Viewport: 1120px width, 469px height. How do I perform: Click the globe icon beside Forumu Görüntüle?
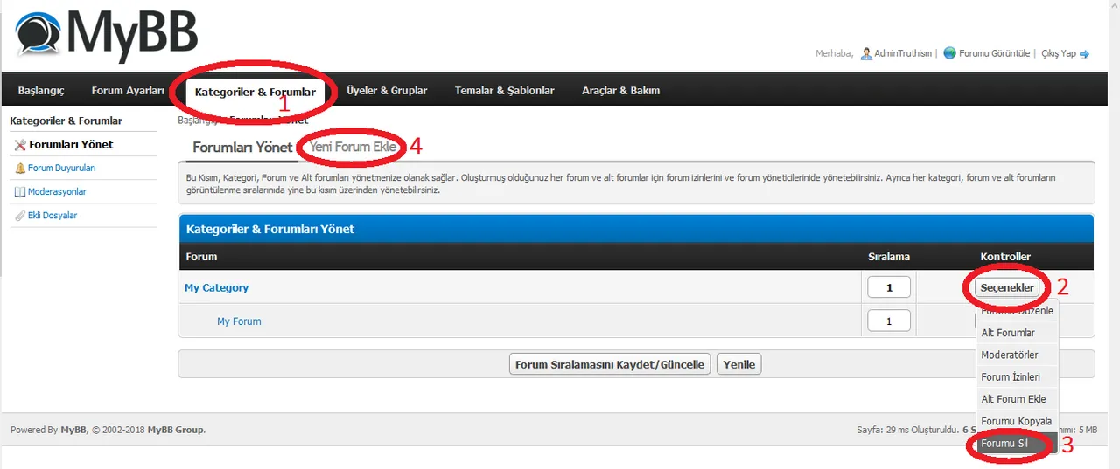[949, 53]
